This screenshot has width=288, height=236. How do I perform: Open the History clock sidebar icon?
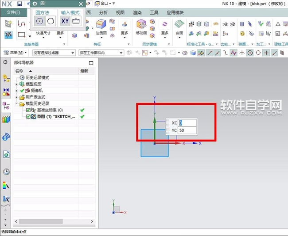pyautogui.click(x=6, y=172)
